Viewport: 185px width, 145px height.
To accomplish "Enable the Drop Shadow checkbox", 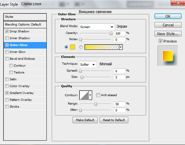I will (7, 31).
